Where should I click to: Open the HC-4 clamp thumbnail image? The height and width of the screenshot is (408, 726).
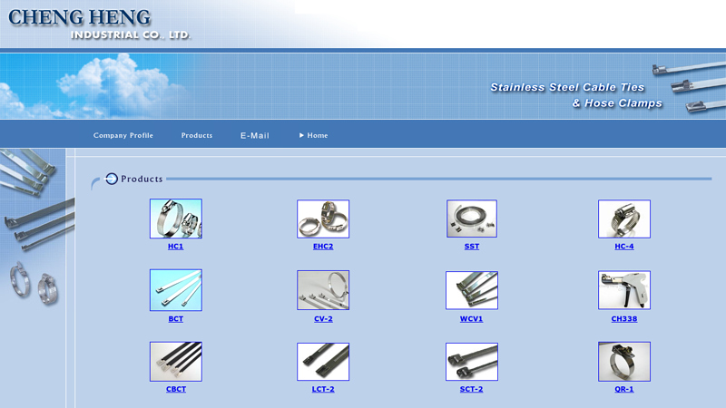(624, 219)
